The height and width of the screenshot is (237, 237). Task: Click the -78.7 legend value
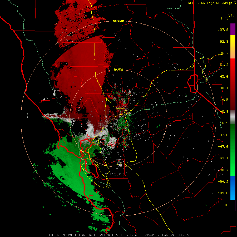point(223,170)
